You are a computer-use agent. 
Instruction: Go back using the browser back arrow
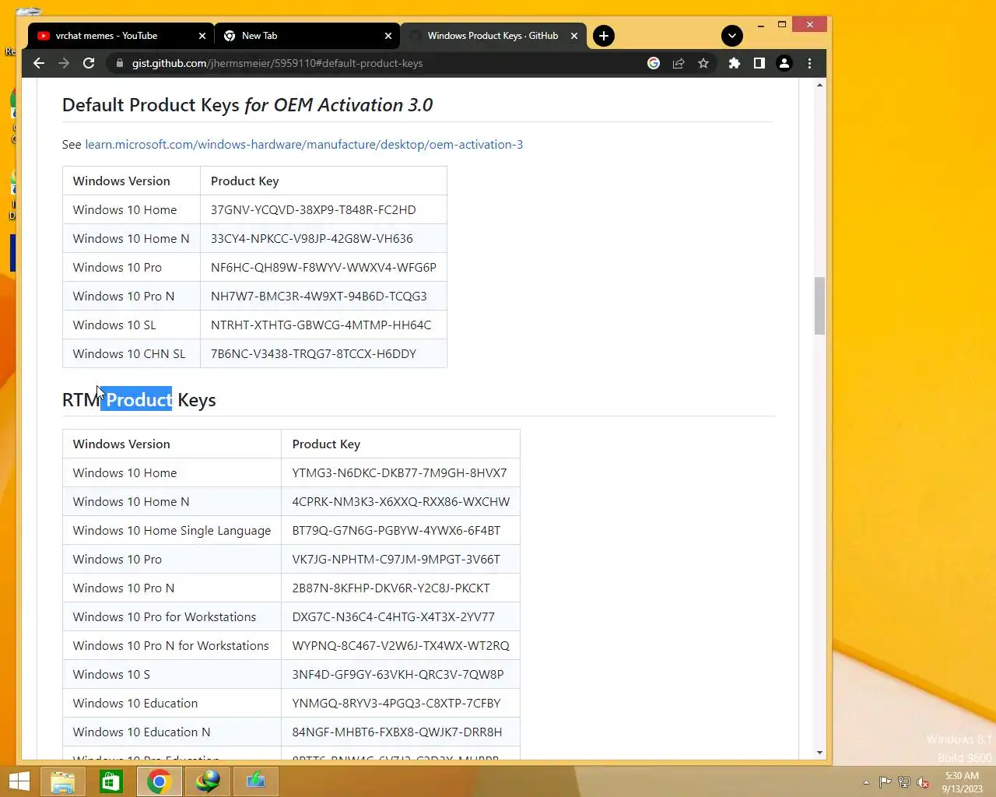click(x=39, y=63)
